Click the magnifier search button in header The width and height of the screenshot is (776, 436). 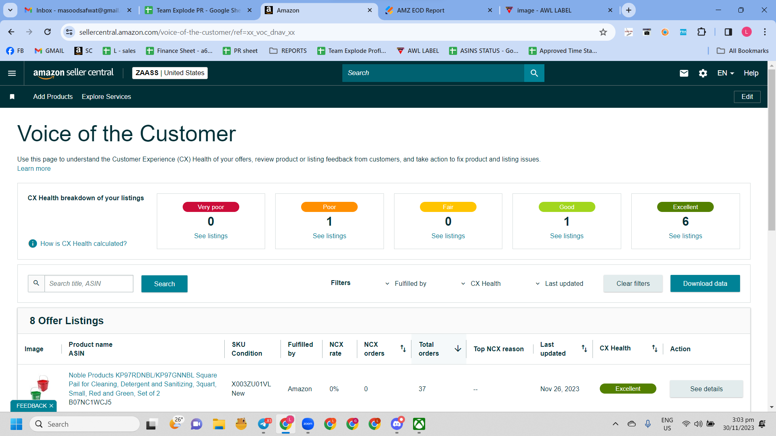(x=534, y=73)
